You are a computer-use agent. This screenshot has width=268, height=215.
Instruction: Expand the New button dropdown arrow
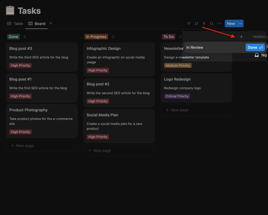click(240, 24)
